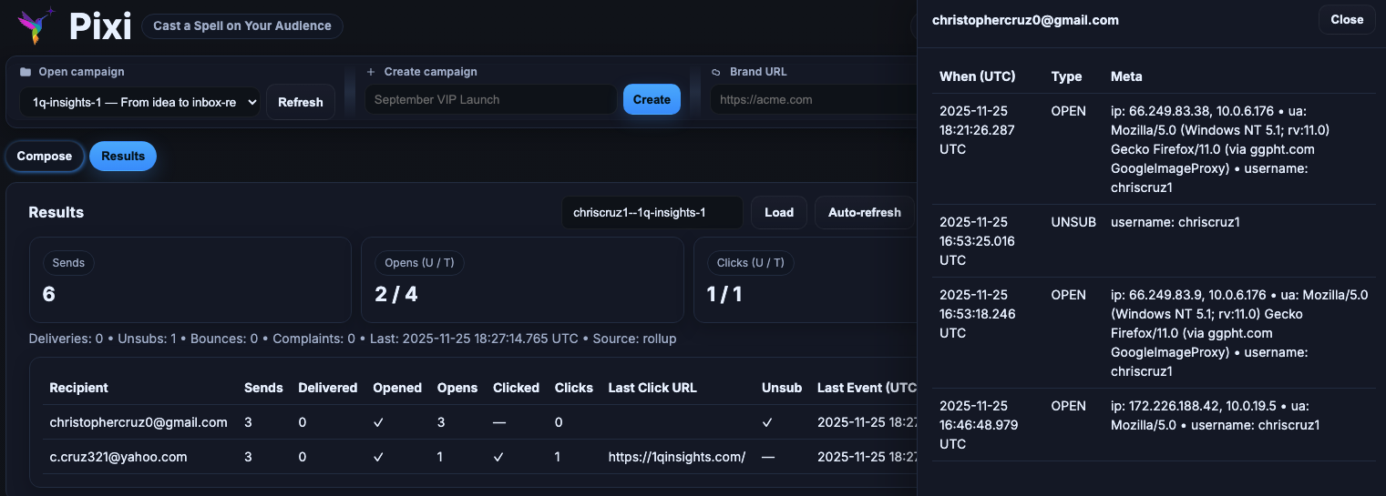Viewport: 1386px width, 496px height.
Task: Click the Last Click URL column header
Action: [x=652, y=388]
